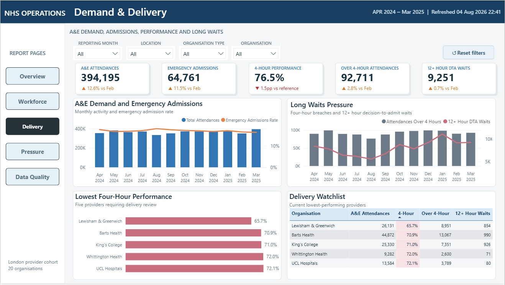Select the A&E Attendances card showing 394,195
This screenshot has width=505, height=285.
(x=112, y=78)
